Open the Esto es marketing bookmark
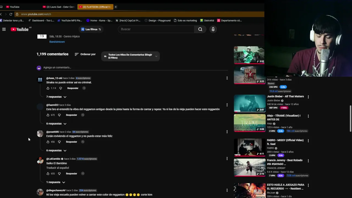The image size is (352, 198). point(185,20)
